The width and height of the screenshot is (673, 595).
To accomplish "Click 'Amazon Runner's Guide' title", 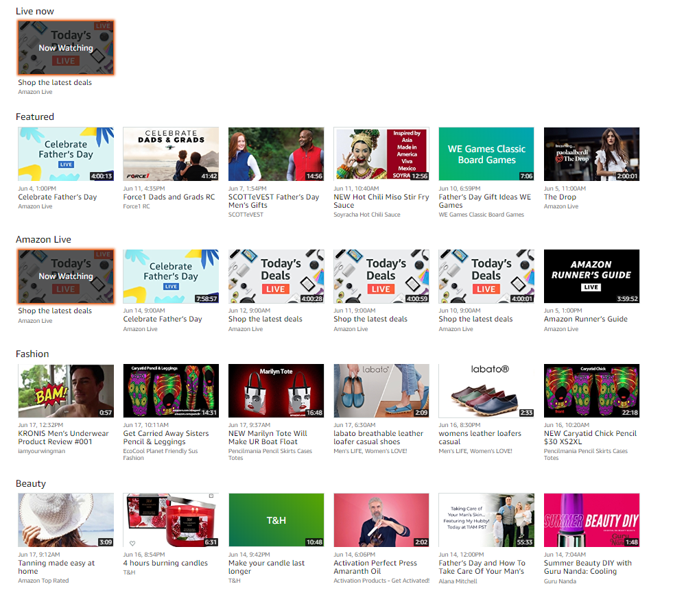I will tap(586, 319).
